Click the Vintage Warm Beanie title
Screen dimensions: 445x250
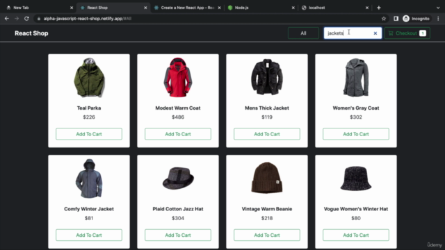tap(267, 209)
